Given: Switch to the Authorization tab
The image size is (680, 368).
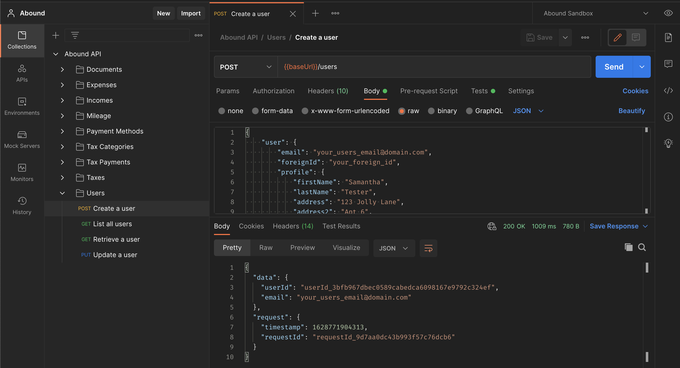Looking at the screenshot, I should pyautogui.click(x=274, y=91).
